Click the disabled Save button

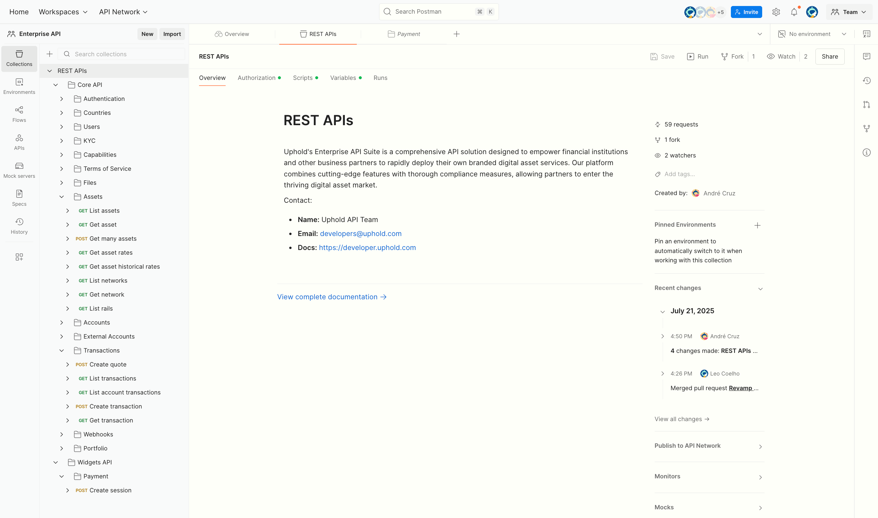tap(662, 57)
